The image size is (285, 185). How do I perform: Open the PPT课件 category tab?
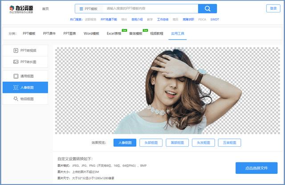[x=49, y=33]
